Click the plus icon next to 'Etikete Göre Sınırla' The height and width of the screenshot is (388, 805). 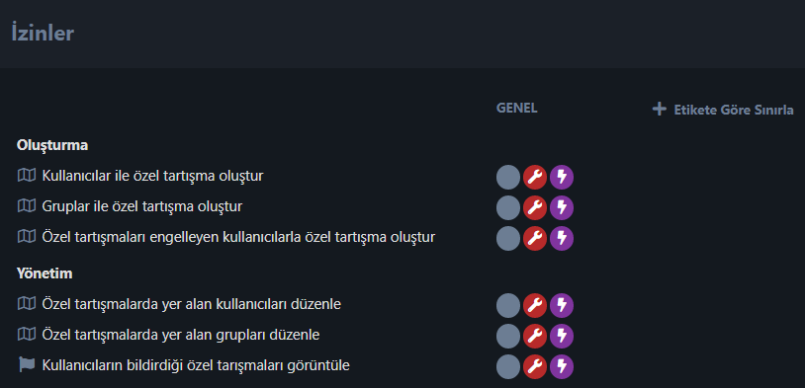point(660,110)
